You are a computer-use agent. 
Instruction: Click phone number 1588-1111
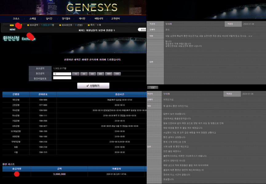tap(43, 116)
